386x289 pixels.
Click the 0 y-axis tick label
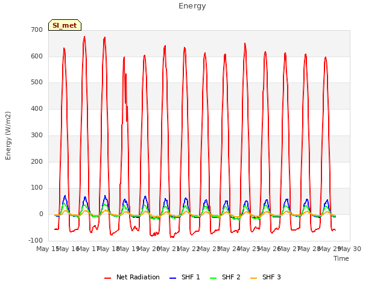(41, 214)
